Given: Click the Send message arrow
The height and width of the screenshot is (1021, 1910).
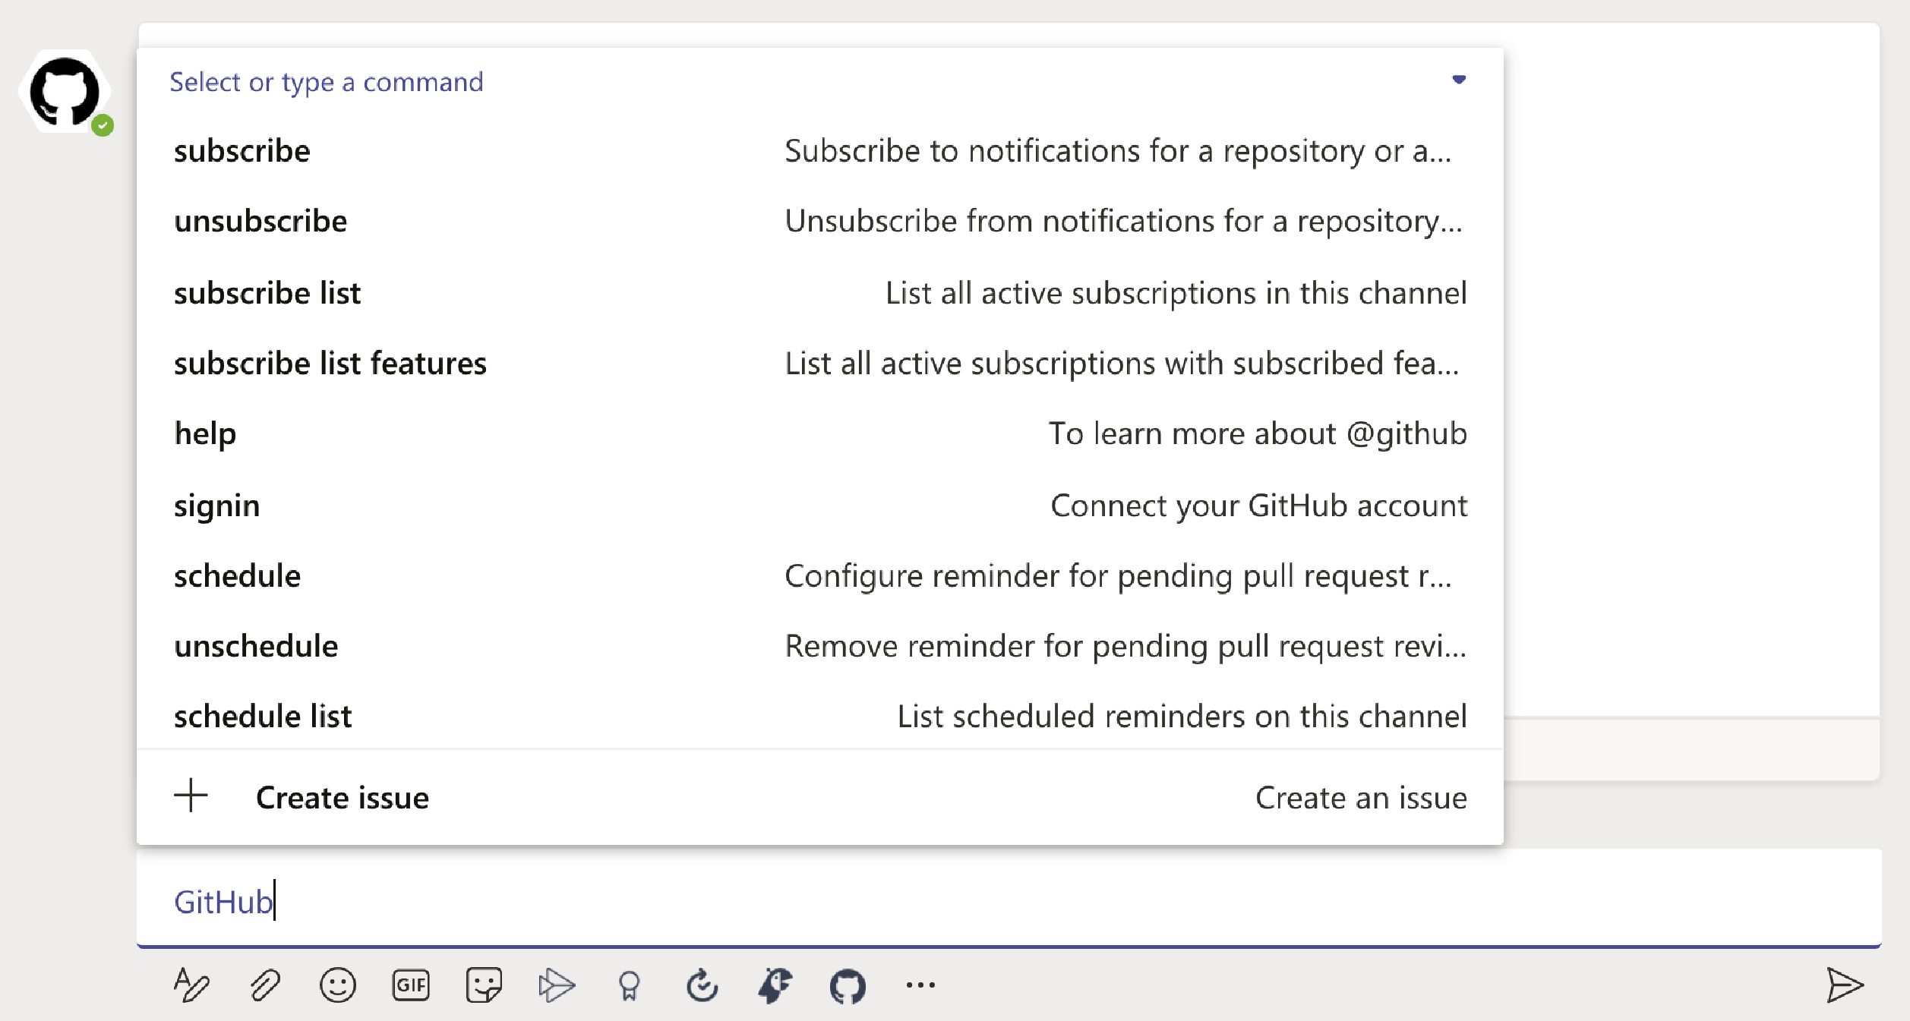Looking at the screenshot, I should (1844, 985).
